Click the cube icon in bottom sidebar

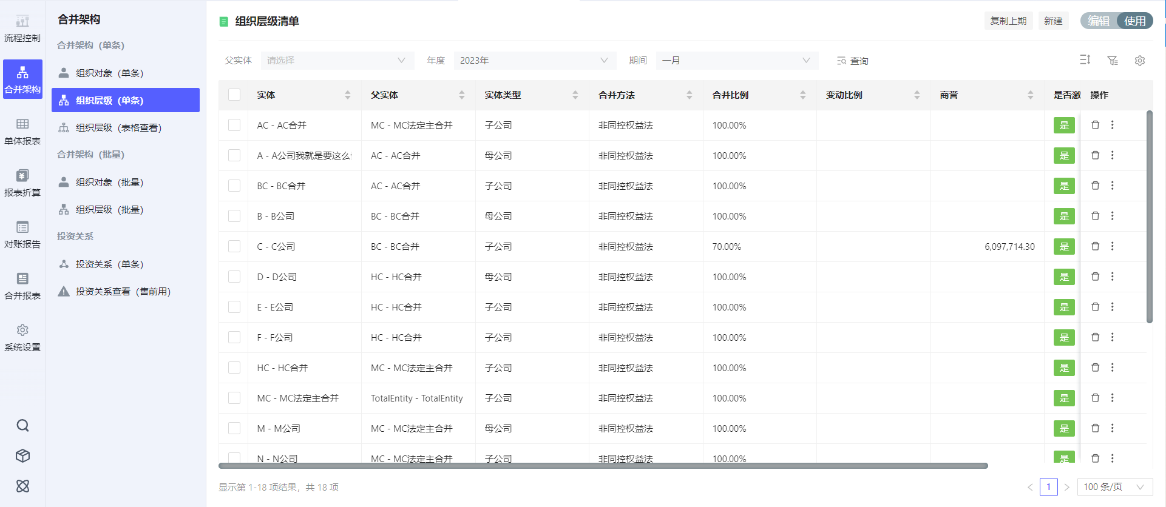(x=22, y=455)
